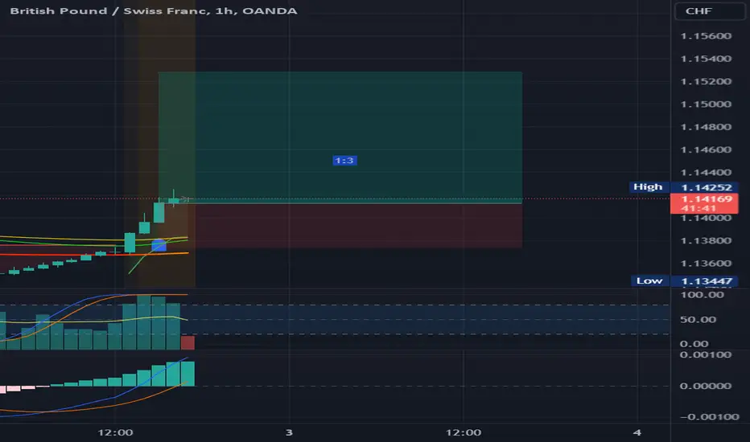
Task: Click the 0.00100 MACD scale label
Action: click(x=706, y=355)
